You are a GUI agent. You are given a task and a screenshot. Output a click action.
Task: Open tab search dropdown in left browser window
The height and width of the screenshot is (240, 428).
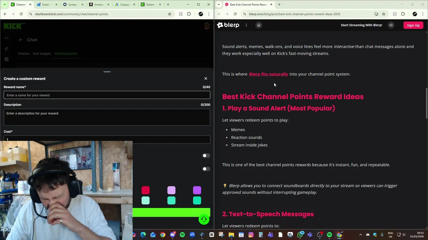pyautogui.click(x=4, y=5)
